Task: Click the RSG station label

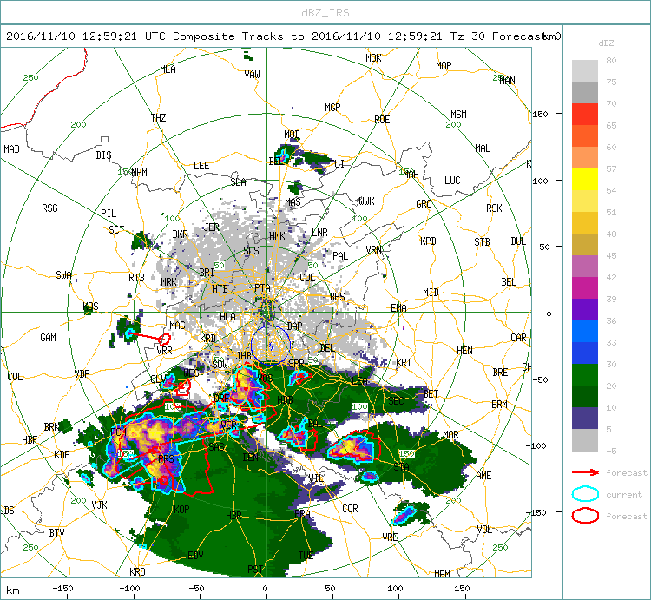Action: tap(49, 208)
